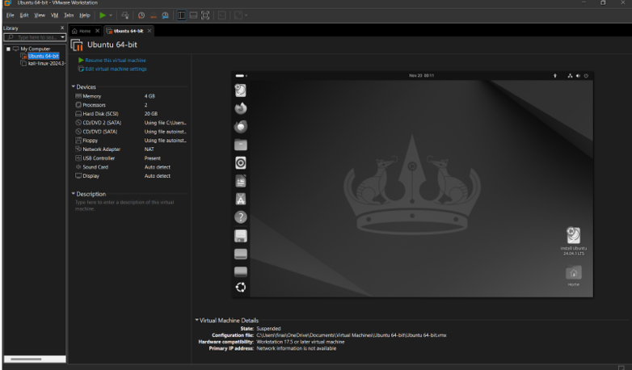Image resolution: width=632 pixels, height=370 pixels.
Task: Click the Revert to snapshot toolbar icon
Action: coord(154,15)
